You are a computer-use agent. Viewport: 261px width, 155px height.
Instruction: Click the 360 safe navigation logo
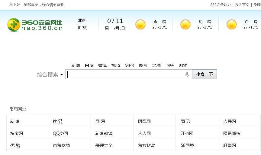click(x=35, y=25)
